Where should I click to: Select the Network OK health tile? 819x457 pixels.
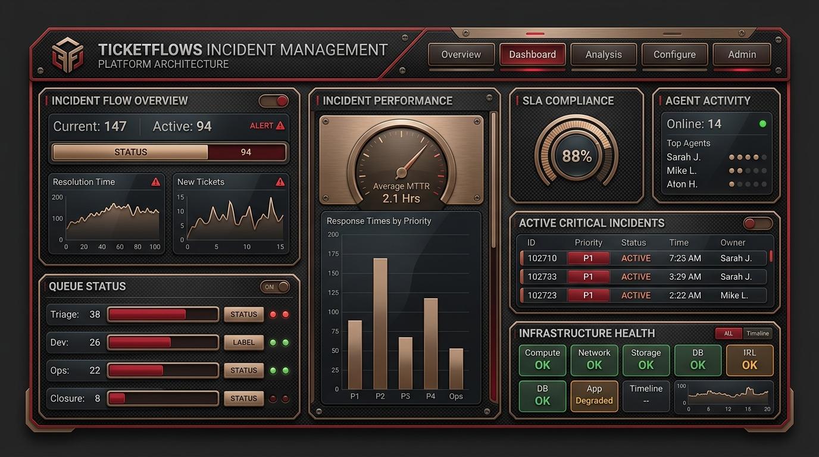(x=594, y=360)
